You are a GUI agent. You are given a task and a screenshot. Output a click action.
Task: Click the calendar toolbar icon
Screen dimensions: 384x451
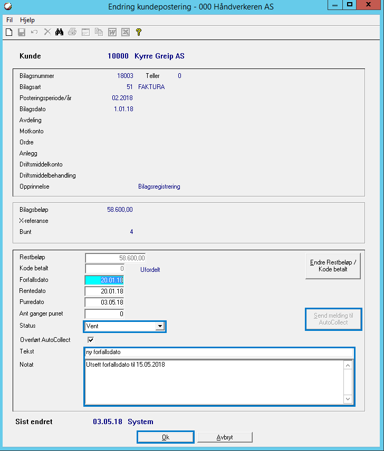pyautogui.click(x=86, y=32)
